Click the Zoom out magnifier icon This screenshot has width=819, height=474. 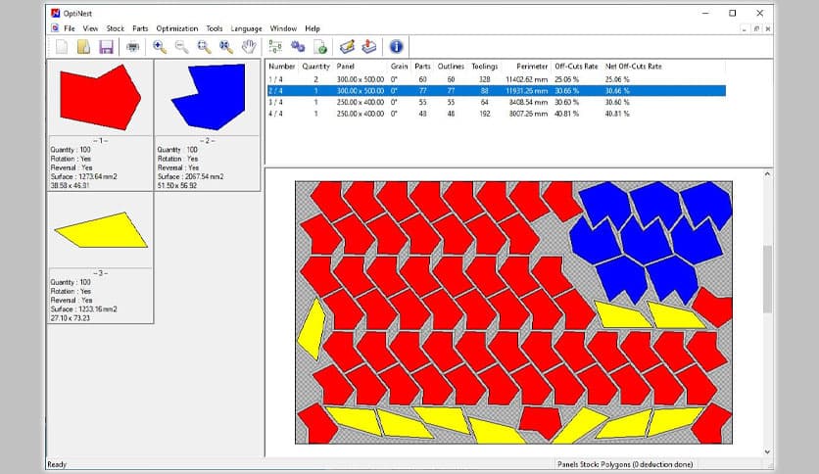(x=181, y=46)
